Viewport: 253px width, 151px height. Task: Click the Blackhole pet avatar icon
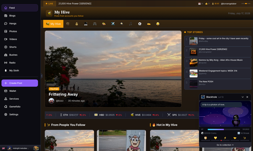point(203,97)
